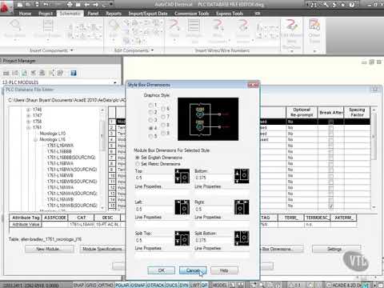Open the Home ribbon tab
384x288 pixels.
[x=25, y=14]
